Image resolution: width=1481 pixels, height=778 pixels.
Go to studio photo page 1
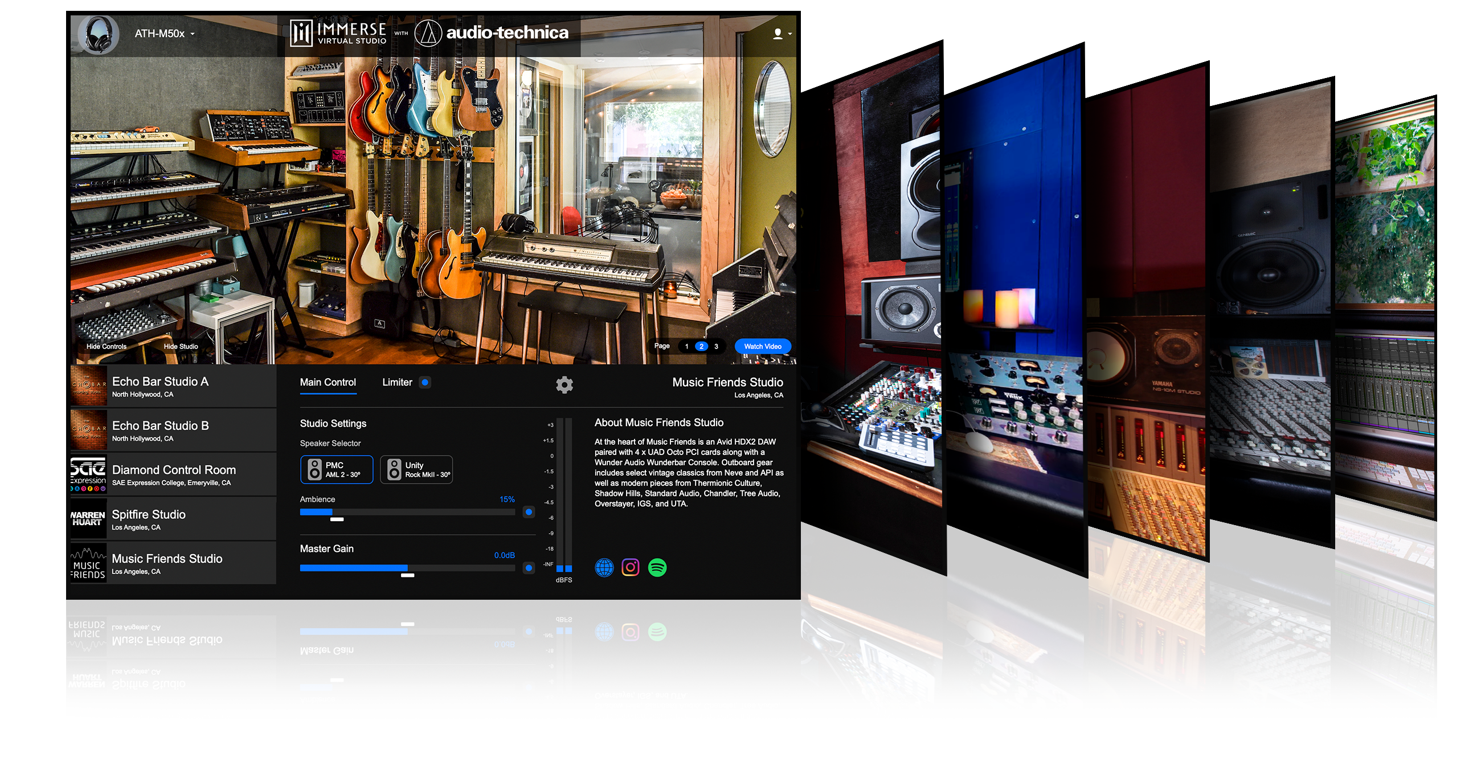686,347
